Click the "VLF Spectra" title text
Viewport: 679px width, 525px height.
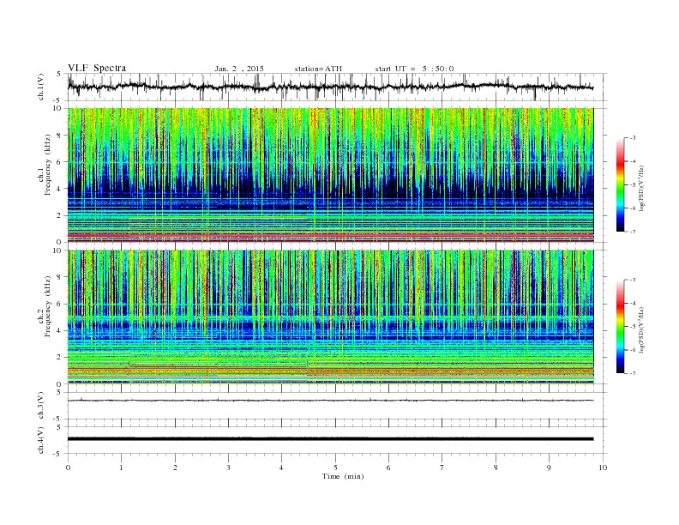(x=97, y=68)
